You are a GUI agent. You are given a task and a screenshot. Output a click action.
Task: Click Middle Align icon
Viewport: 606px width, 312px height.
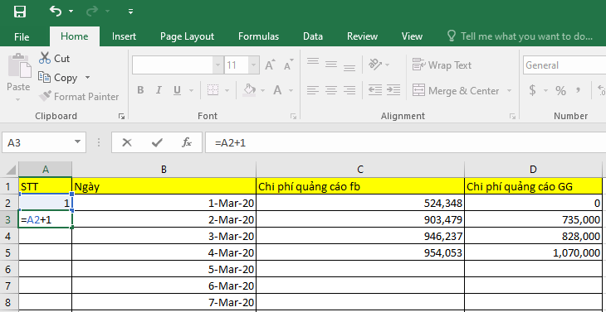[x=331, y=64]
